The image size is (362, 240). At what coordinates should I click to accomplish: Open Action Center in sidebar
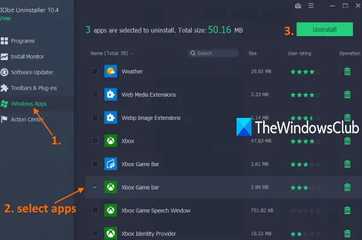click(22, 120)
